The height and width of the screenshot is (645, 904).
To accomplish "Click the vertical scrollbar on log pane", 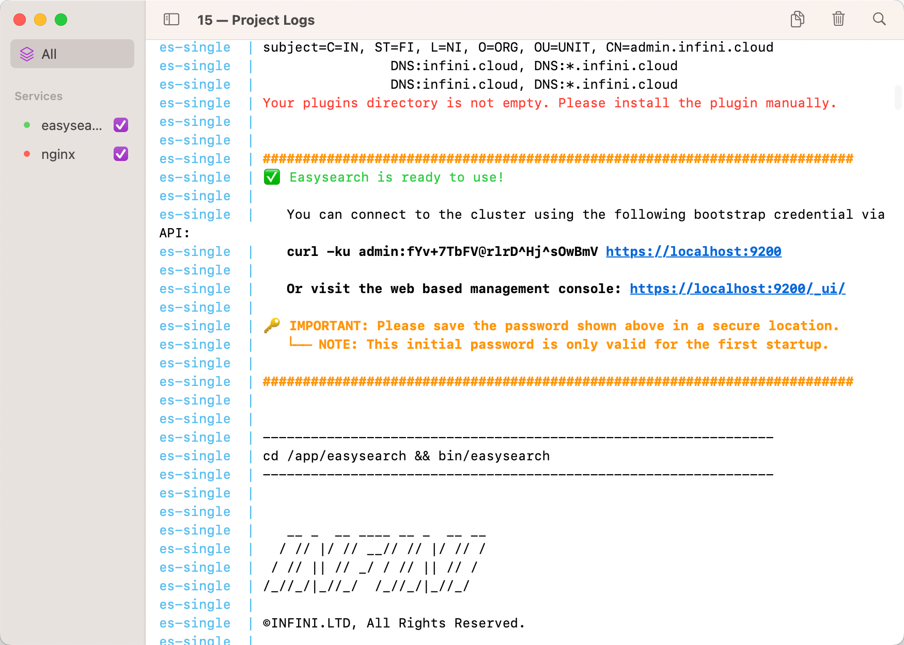I will pyautogui.click(x=898, y=97).
